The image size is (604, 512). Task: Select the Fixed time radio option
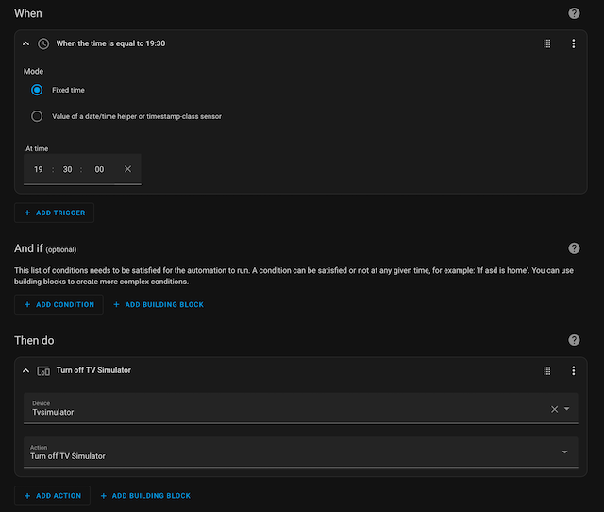click(37, 90)
